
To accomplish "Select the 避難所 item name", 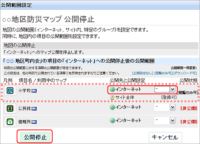I will 24,122.
